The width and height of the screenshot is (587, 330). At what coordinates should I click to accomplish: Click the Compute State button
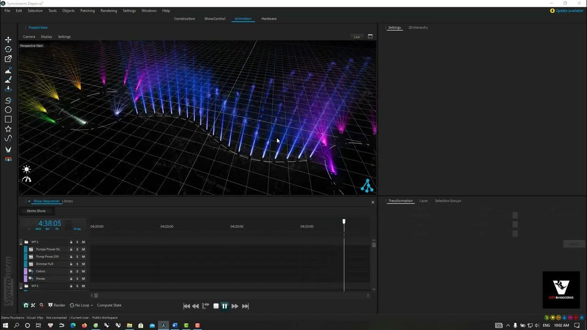pos(109,305)
